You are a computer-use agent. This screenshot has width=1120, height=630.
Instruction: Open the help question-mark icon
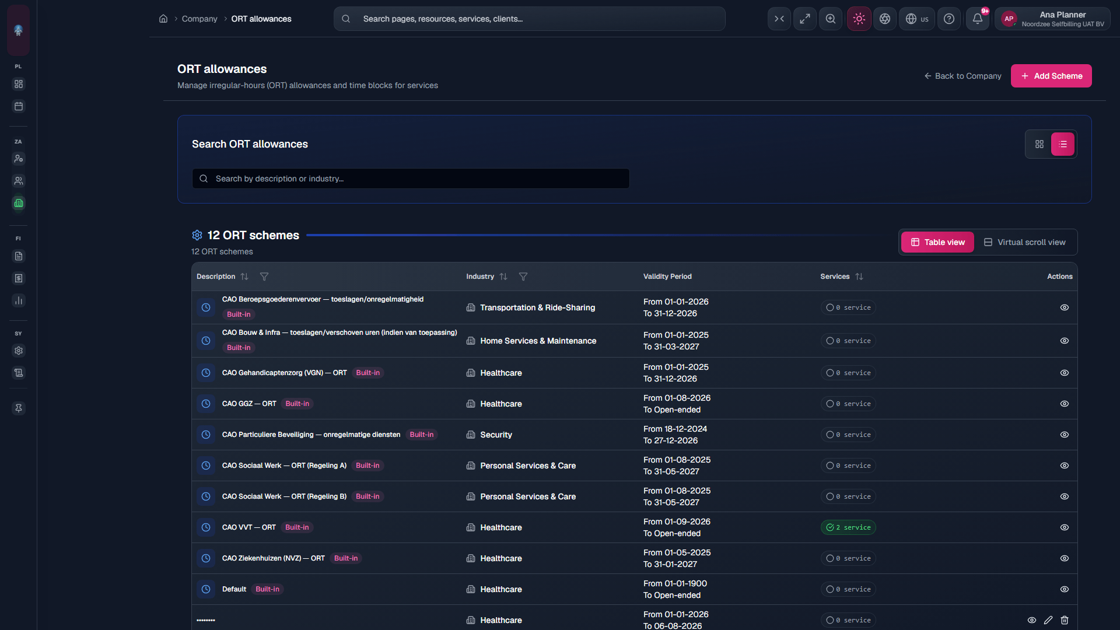tap(949, 19)
